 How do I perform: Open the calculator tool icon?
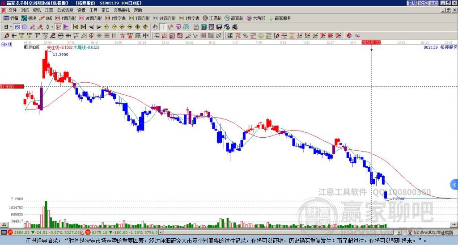point(204,27)
